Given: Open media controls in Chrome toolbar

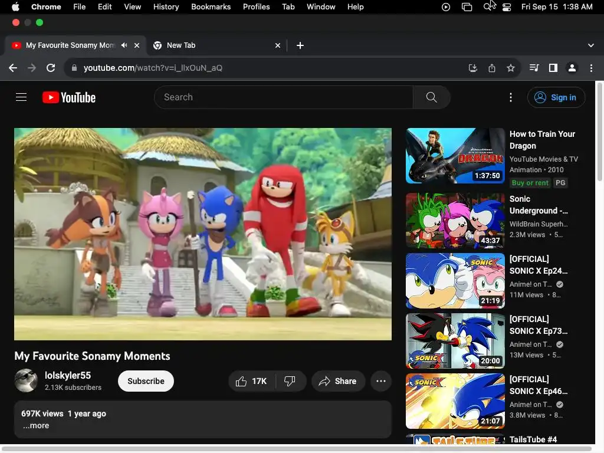Looking at the screenshot, I should (x=534, y=68).
